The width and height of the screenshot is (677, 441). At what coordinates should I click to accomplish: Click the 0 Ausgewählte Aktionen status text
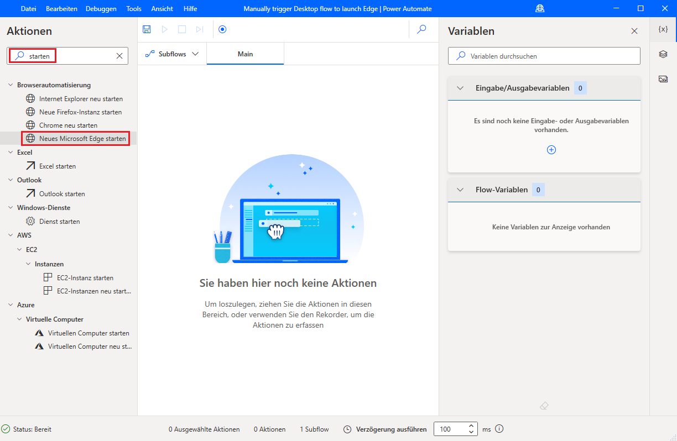pos(204,429)
